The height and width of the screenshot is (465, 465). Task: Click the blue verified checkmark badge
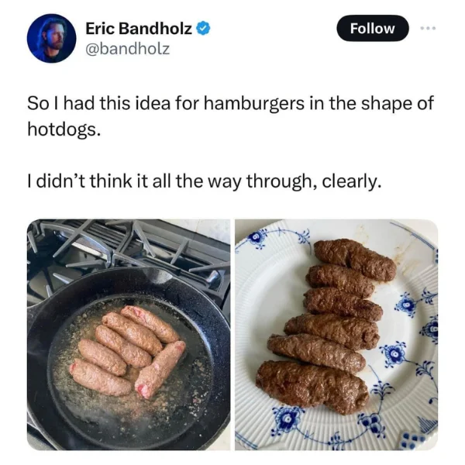pyautogui.click(x=203, y=29)
